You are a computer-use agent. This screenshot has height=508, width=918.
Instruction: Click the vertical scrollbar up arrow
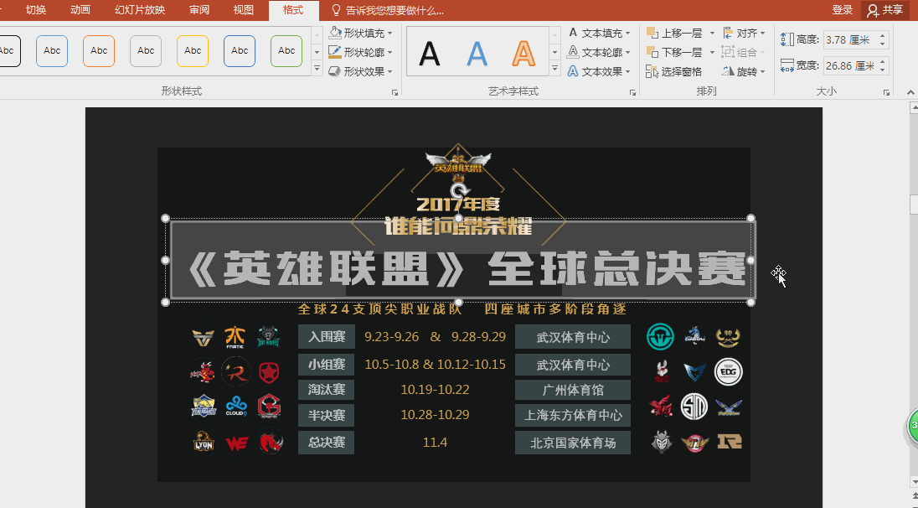tap(914, 108)
